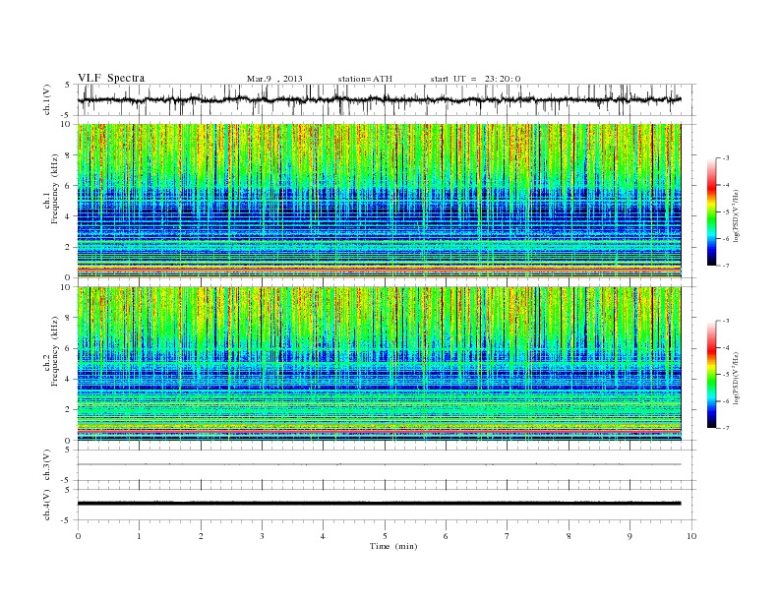This screenshot has width=779, height=602.
Task: Click the ch.1 waveform trace panel
Action: (387, 99)
